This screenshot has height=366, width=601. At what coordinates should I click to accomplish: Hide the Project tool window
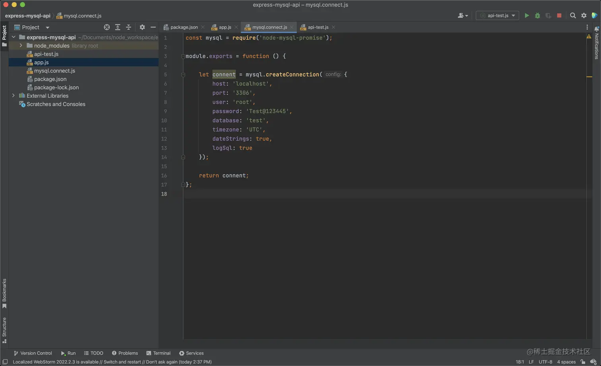153,27
